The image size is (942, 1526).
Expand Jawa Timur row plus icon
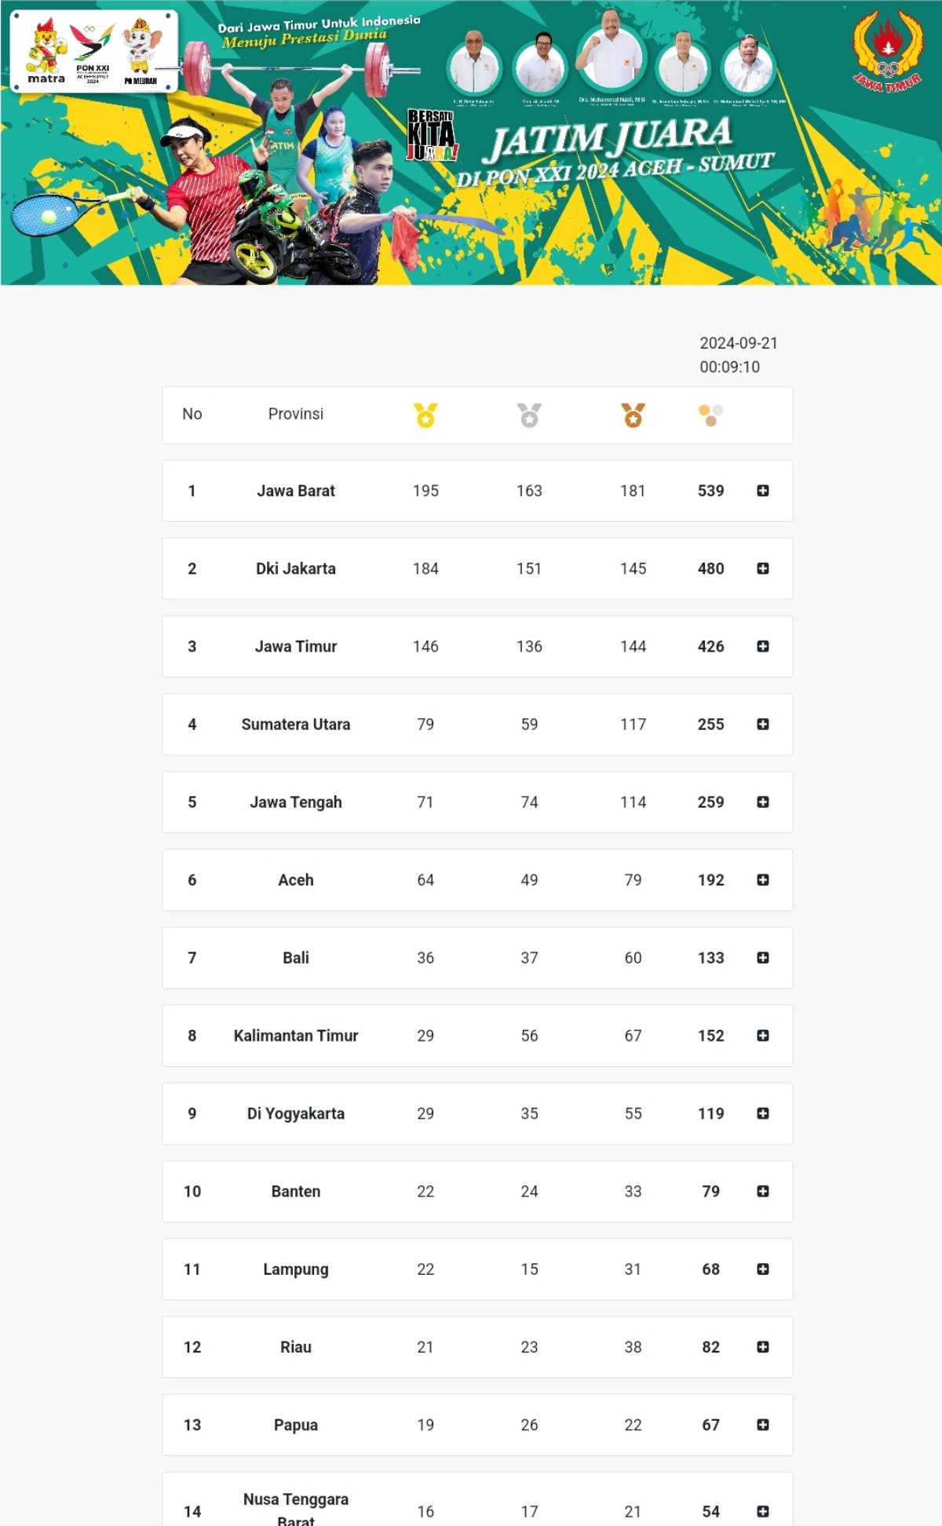(762, 646)
